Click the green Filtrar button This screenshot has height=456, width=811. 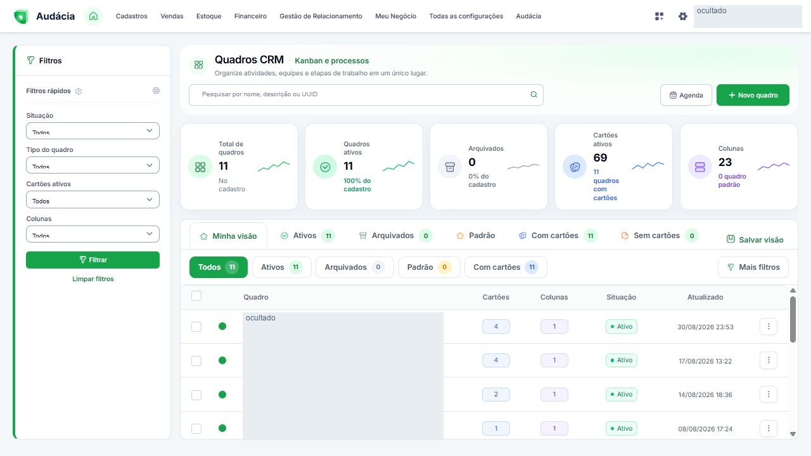[x=93, y=260]
